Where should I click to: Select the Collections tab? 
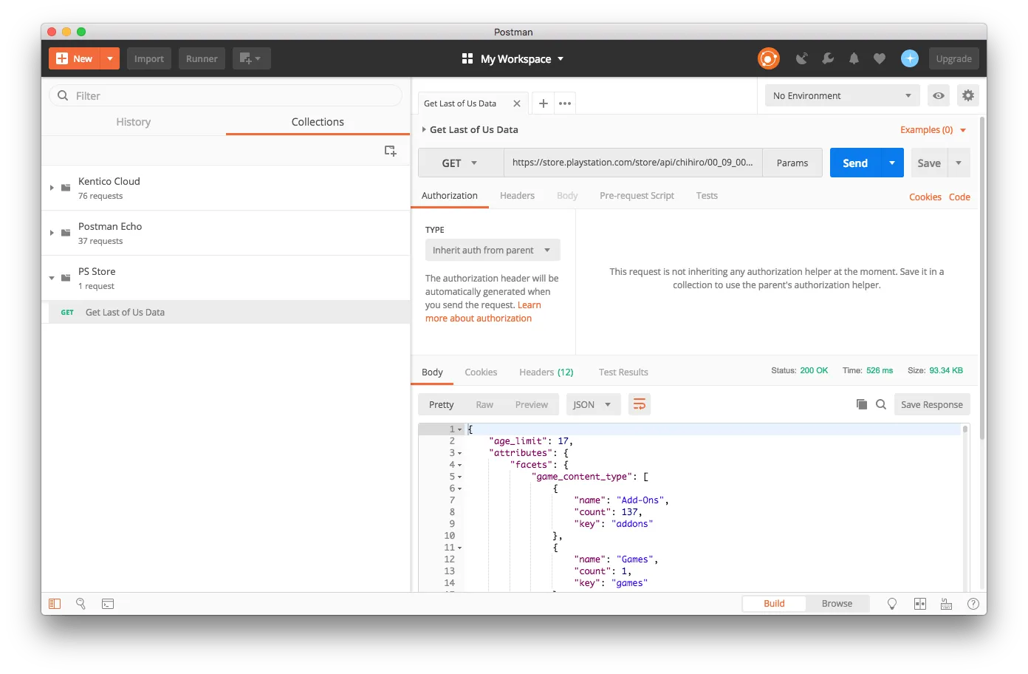(x=318, y=122)
